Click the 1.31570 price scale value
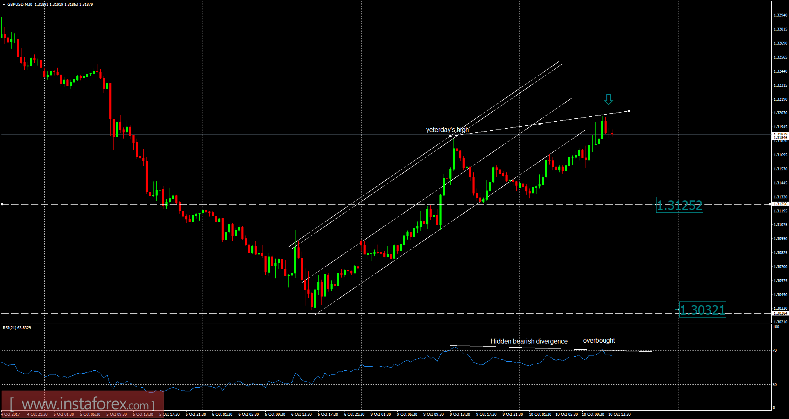This screenshot has height=419, width=789. (780, 169)
